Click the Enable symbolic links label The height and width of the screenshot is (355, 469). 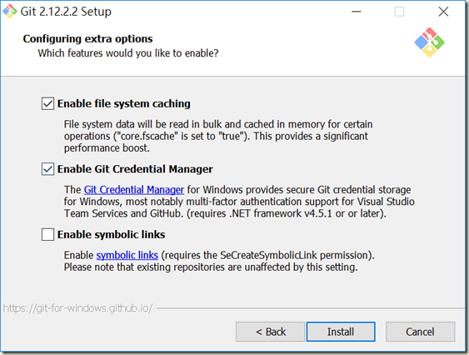pos(112,234)
